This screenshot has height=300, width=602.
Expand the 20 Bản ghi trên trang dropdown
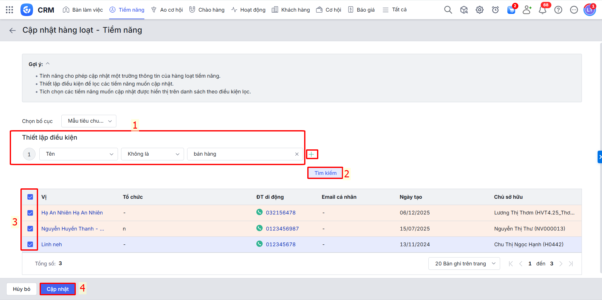coord(464,264)
